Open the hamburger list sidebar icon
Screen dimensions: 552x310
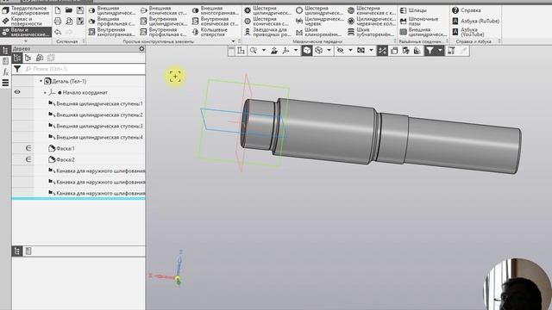tap(5, 83)
